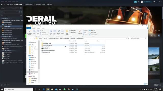The height and width of the screenshot is (91, 163).
Task: Open address bar history dropdown arrow
Action: point(127,38)
